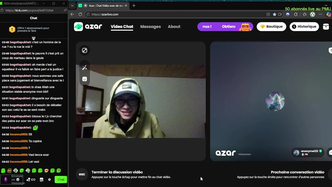Go back in the Azar browser window
This screenshot has width=332, height=187.
point(72,14)
